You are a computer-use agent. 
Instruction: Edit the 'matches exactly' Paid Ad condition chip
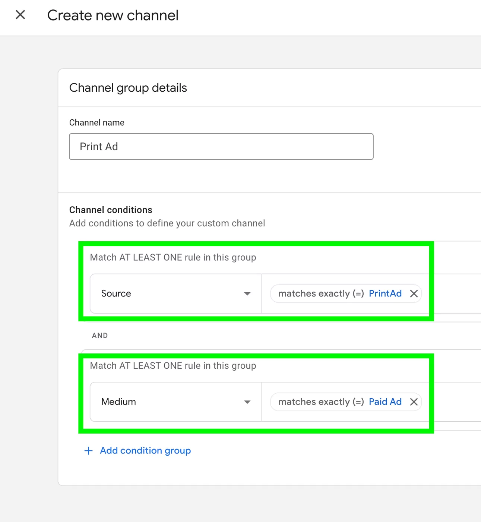click(x=320, y=402)
